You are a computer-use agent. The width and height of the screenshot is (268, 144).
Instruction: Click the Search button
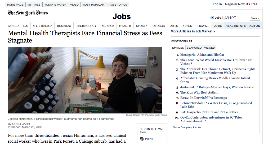click(x=255, y=18)
